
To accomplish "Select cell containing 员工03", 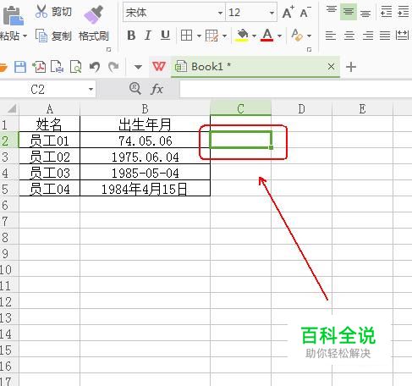I will pyautogui.click(x=50, y=173).
